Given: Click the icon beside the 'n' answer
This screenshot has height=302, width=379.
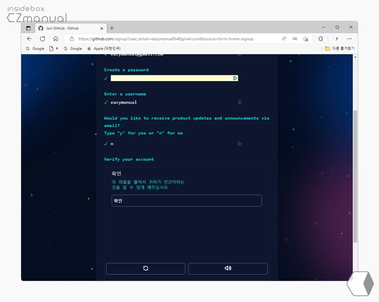Looking at the screenshot, I should [240, 144].
